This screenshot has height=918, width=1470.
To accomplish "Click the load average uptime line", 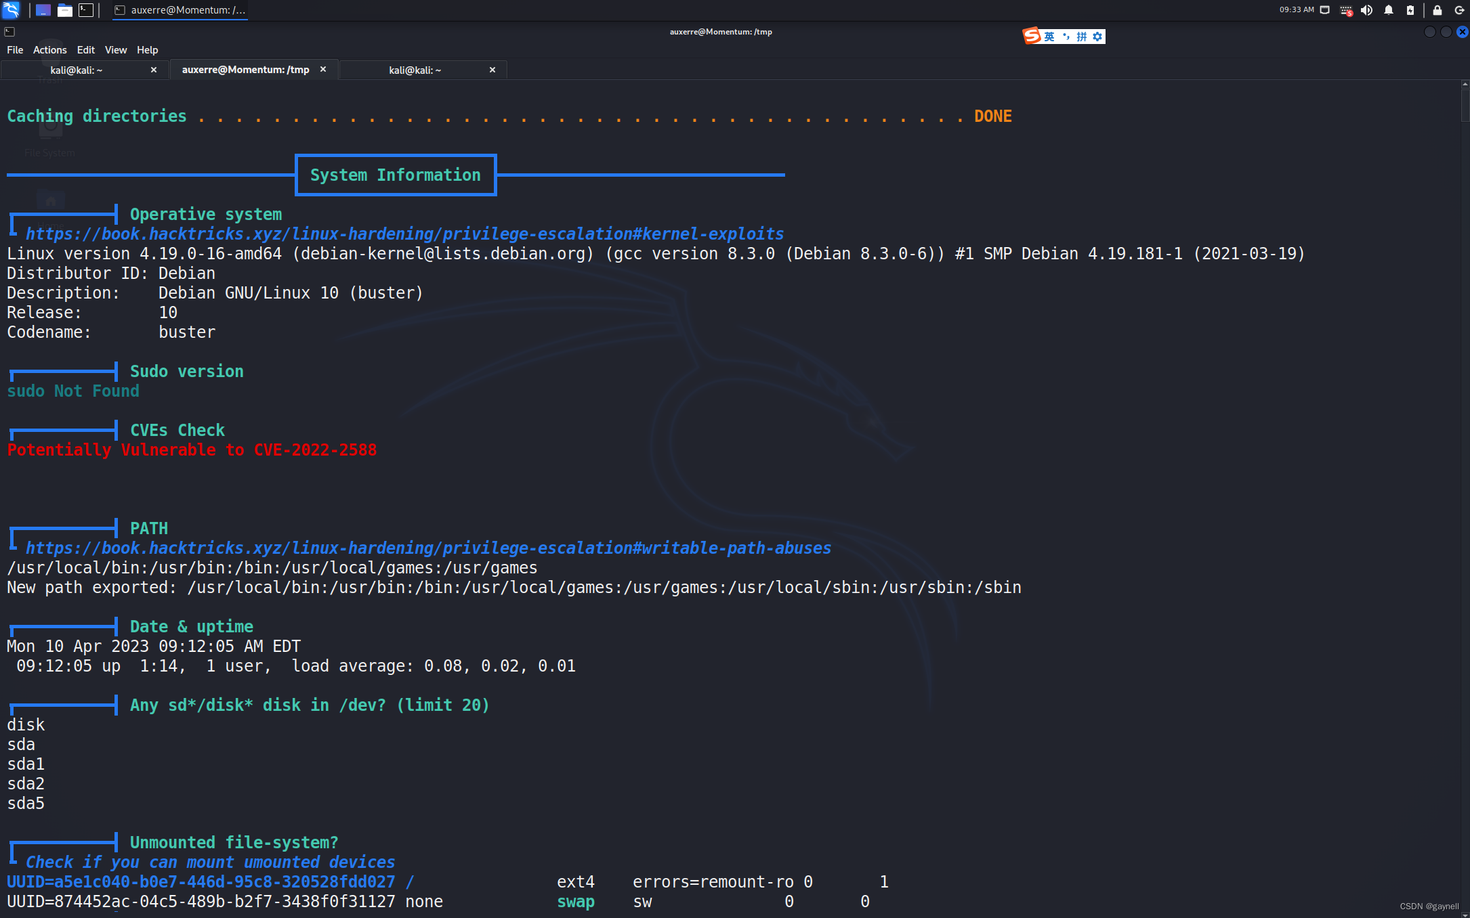I will (x=296, y=666).
